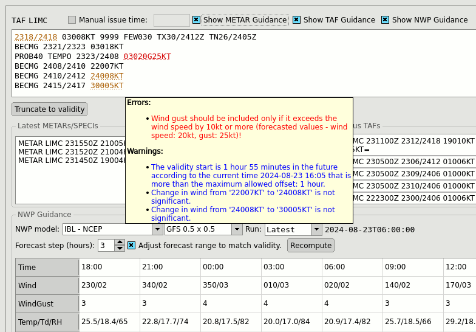Click the 06:00 time cell
This screenshot has width=476, height=332.
tap(352, 267)
